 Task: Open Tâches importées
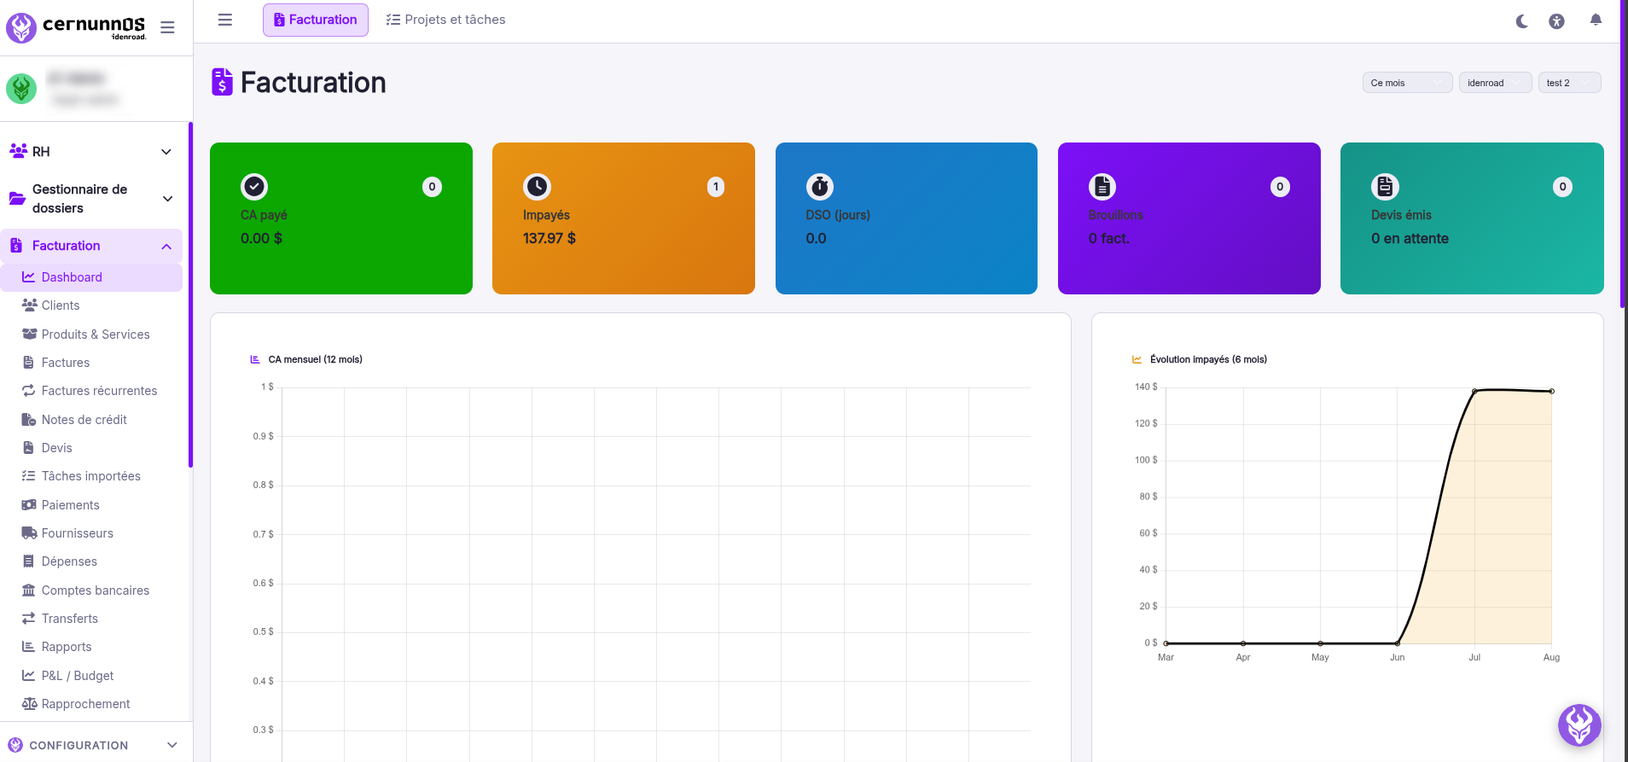91,476
